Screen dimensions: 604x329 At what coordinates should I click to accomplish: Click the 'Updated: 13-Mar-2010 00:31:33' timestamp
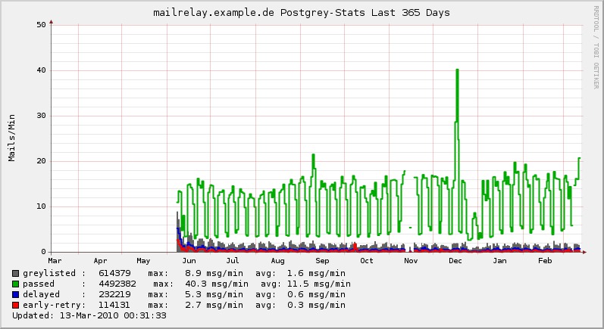point(89,315)
